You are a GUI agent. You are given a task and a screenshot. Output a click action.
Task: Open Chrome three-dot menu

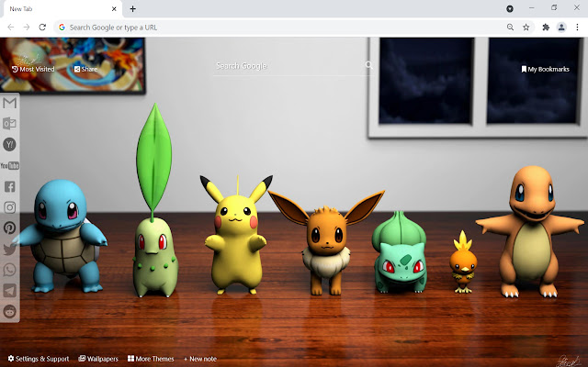[x=577, y=27]
